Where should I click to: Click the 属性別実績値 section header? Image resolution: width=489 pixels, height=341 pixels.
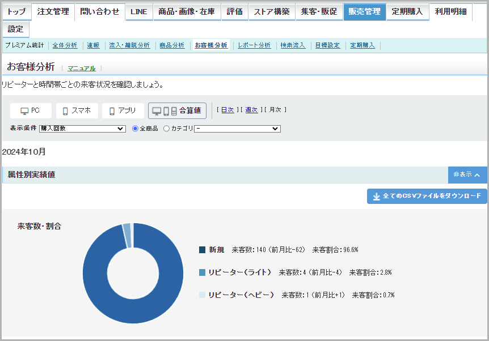[x=32, y=174]
